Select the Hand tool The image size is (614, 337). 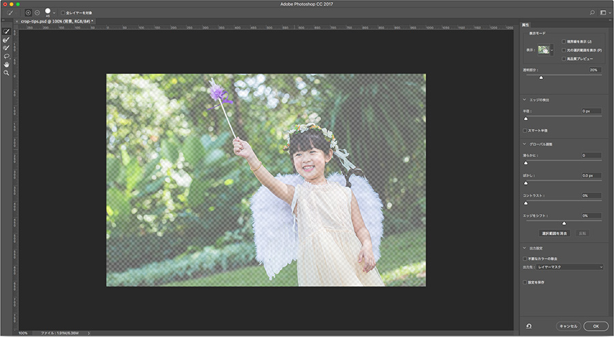pos(6,65)
